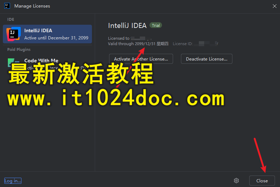Viewport: 280px width, 187px height.
Task: Click the IDE section header
Action: [11, 19]
